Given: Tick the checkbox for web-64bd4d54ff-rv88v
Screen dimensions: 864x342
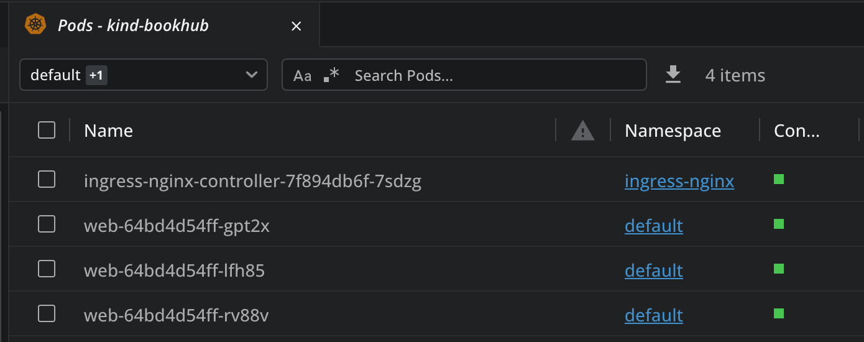Looking at the screenshot, I should coord(47,313).
